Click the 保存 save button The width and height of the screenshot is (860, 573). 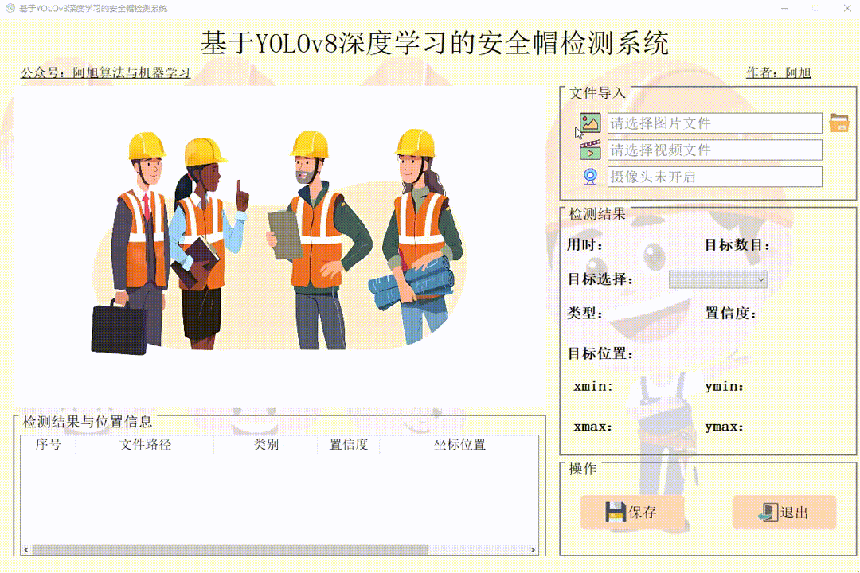(x=633, y=513)
